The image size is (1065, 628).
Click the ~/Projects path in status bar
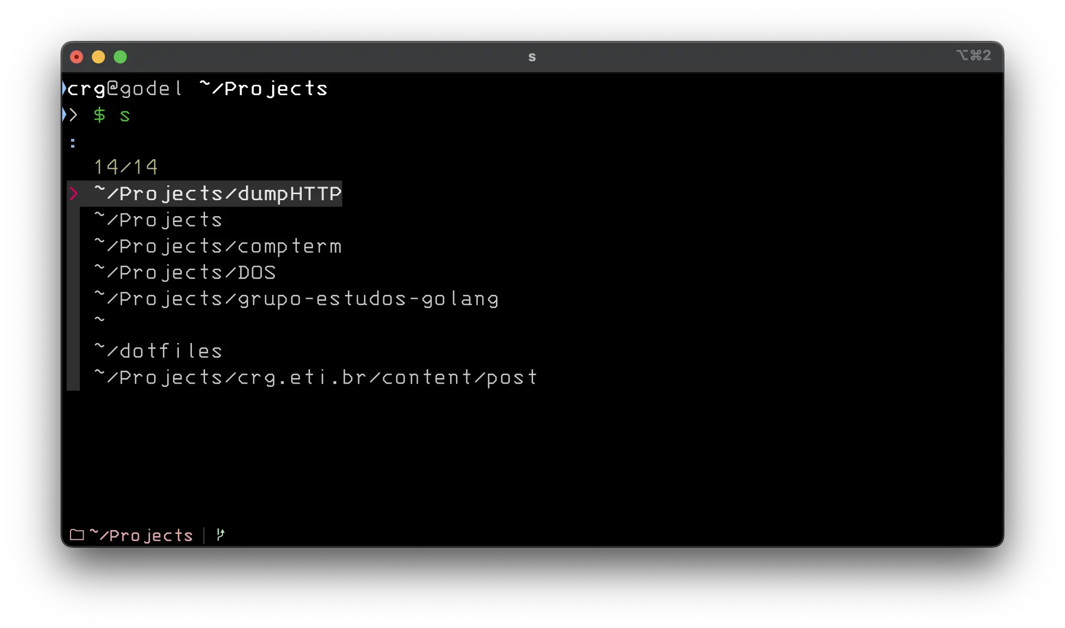click(141, 535)
